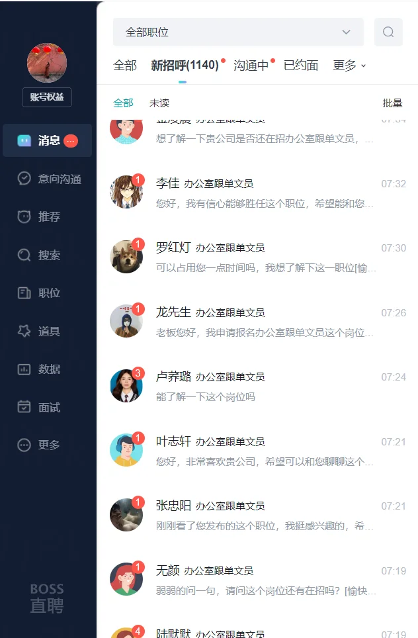Go to the 推荐 recommendations page

(39, 216)
